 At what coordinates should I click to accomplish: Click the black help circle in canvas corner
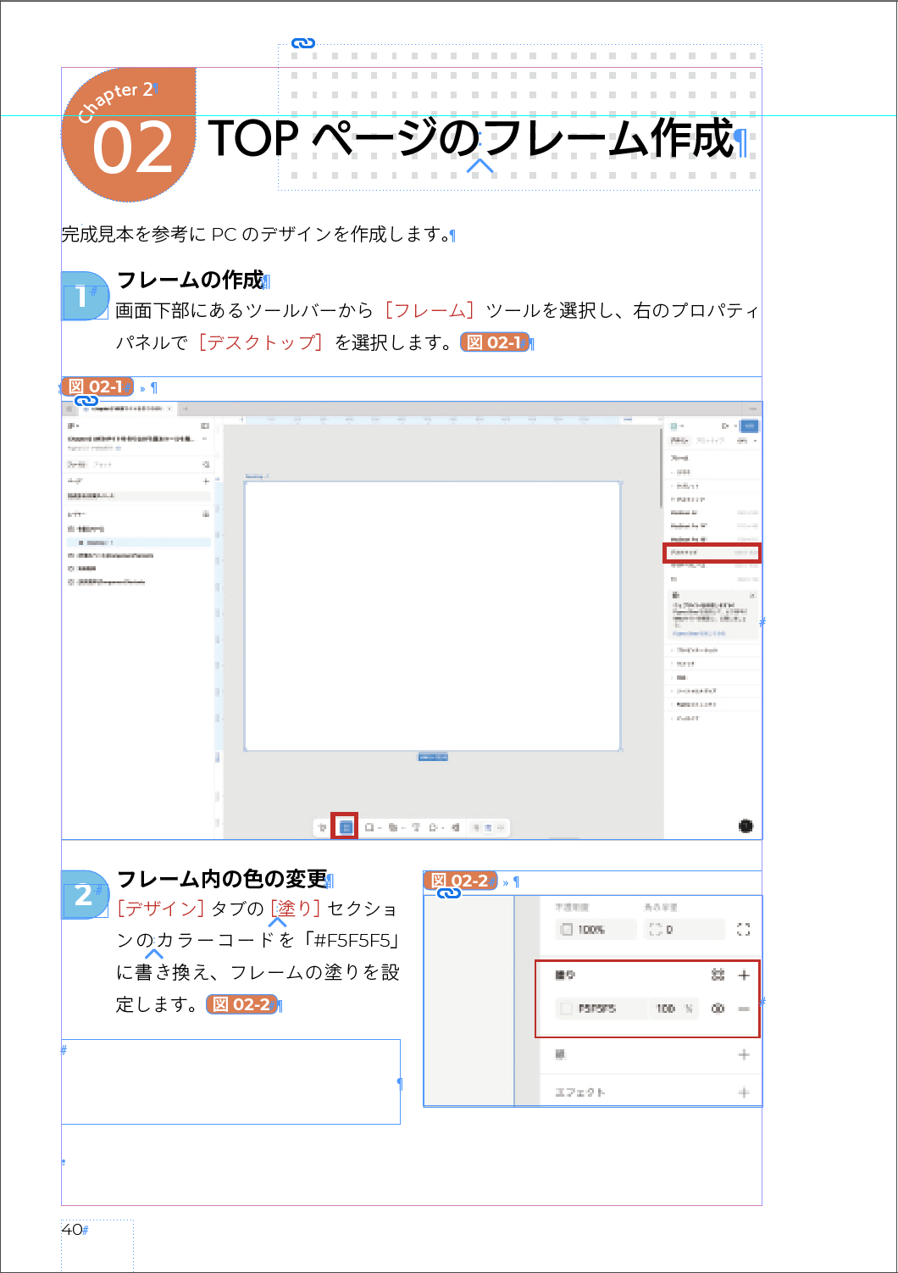746,826
